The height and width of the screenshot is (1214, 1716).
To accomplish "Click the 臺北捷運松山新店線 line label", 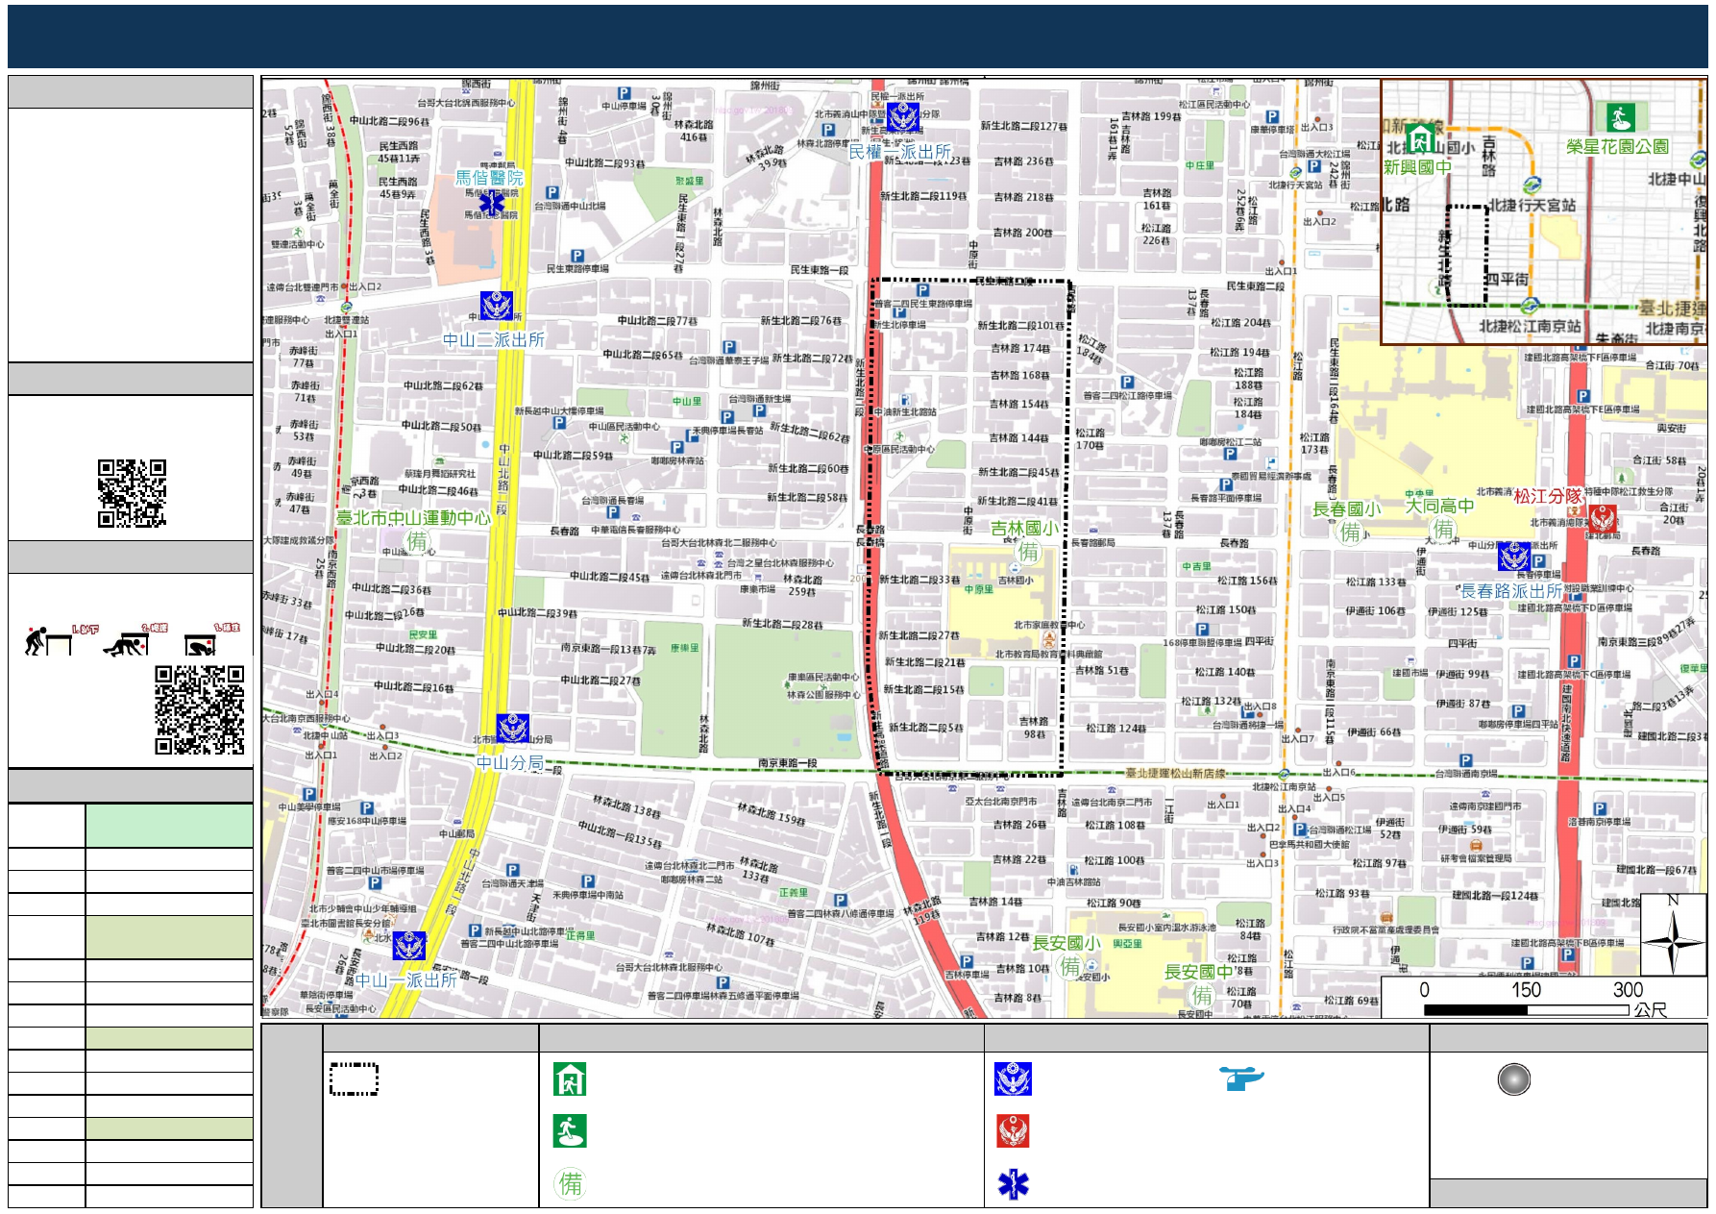I will [1175, 773].
